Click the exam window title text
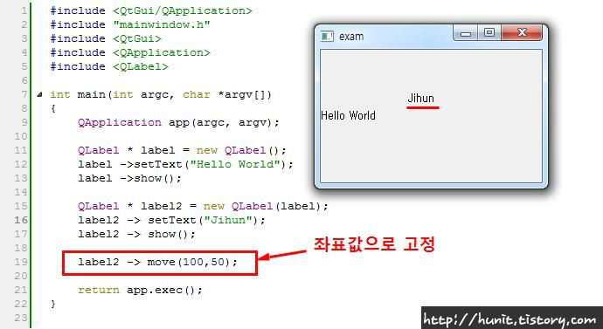The image size is (603, 329). click(351, 37)
